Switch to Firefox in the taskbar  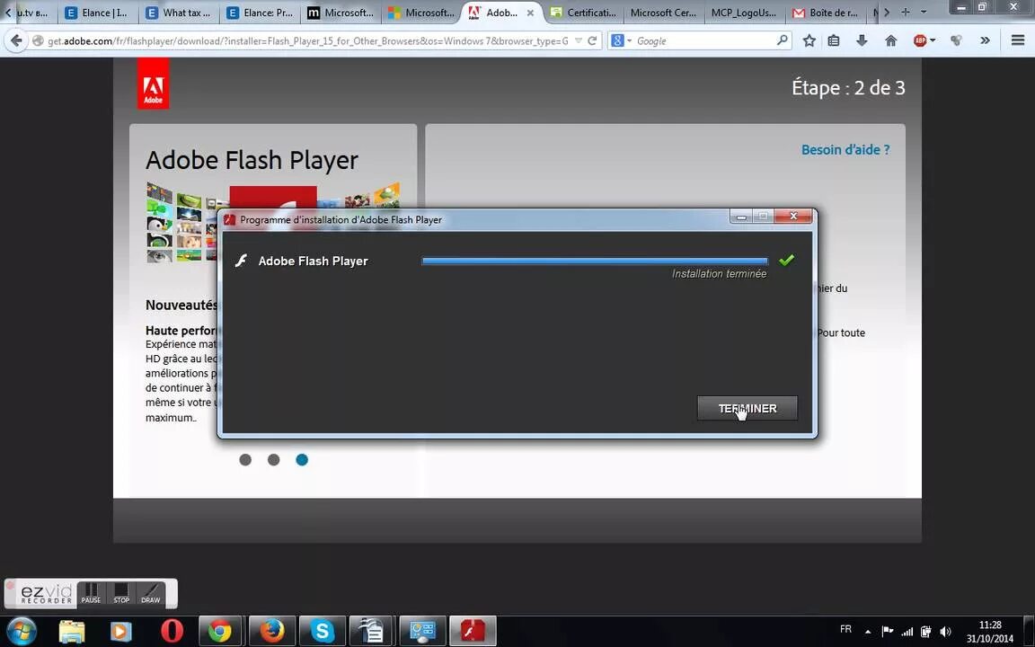coord(271,631)
